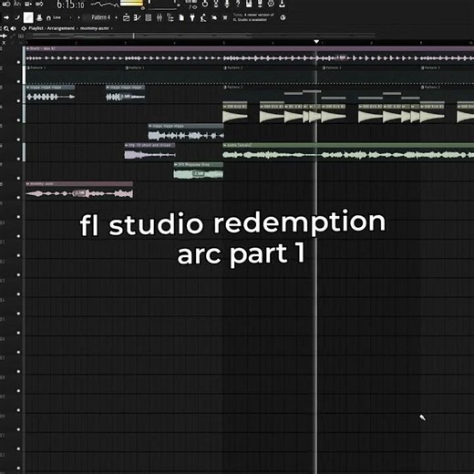The image size is (474, 474).
Task: Select the mommy-asmr audio clip on track 8
Action: click(x=79, y=191)
